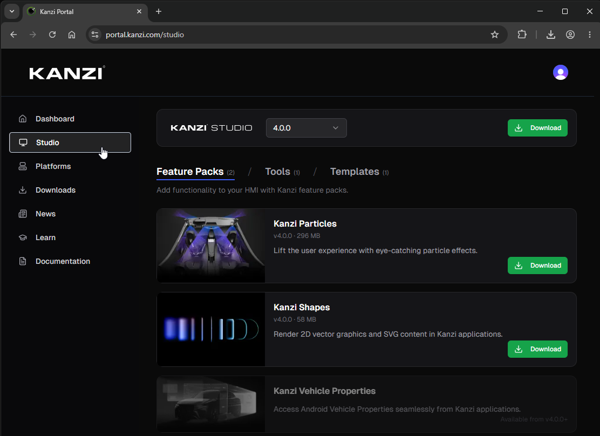Screen dimensions: 600x436
Task: Open Dashboard in the sidebar
Action: point(70,119)
